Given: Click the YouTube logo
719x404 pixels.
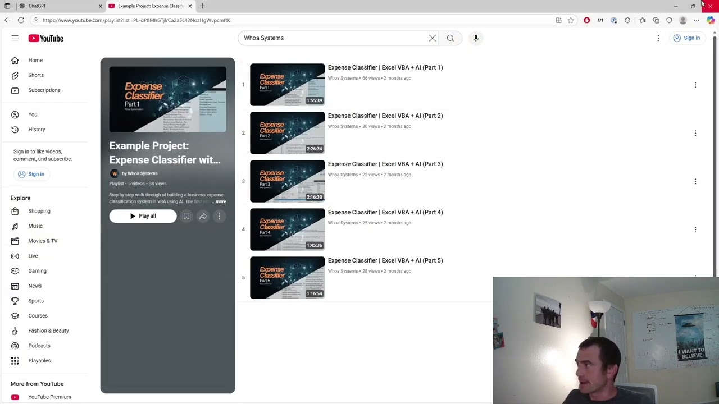Looking at the screenshot, I should (x=46, y=38).
